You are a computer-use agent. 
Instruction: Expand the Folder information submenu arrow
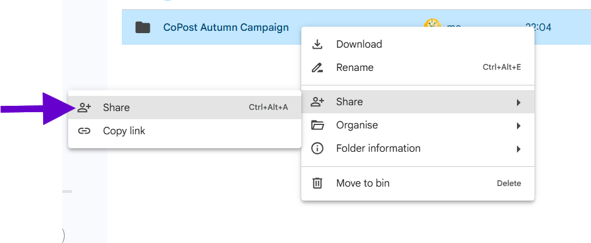[518, 149]
